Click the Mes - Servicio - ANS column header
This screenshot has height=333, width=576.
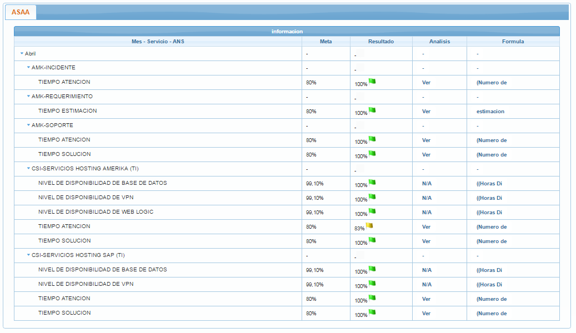[158, 42]
